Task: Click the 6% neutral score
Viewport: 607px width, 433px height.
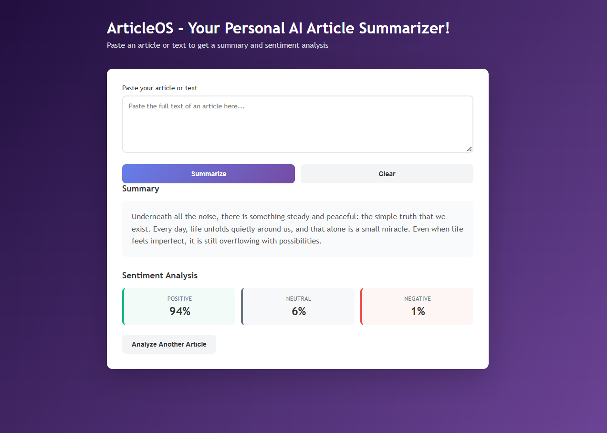Action: (299, 311)
